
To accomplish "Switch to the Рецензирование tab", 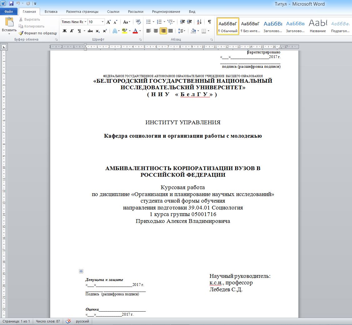I will pos(166,12).
